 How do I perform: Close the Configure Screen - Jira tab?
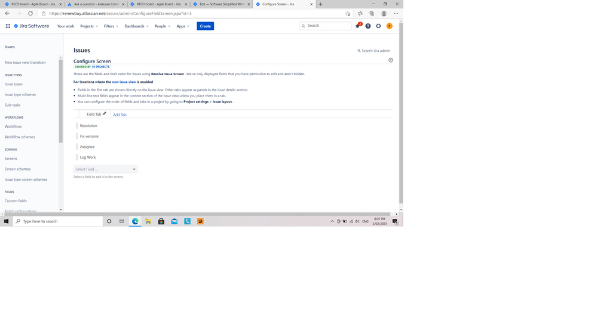(311, 4)
